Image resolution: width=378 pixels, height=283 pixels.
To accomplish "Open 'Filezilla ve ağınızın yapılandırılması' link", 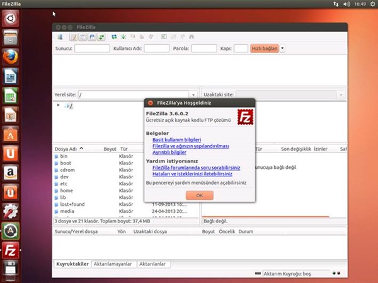I will click(191, 146).
